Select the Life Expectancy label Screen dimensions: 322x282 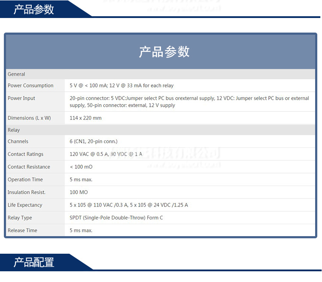(25, 205)
